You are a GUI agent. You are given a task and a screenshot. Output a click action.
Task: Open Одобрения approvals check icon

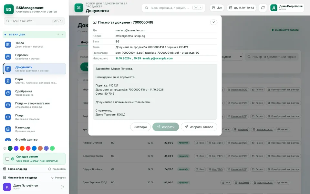(8, 93)
